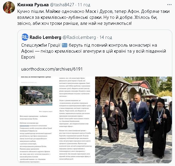Click the monastery photo inside article screenshot

click(x=36, y=96)
